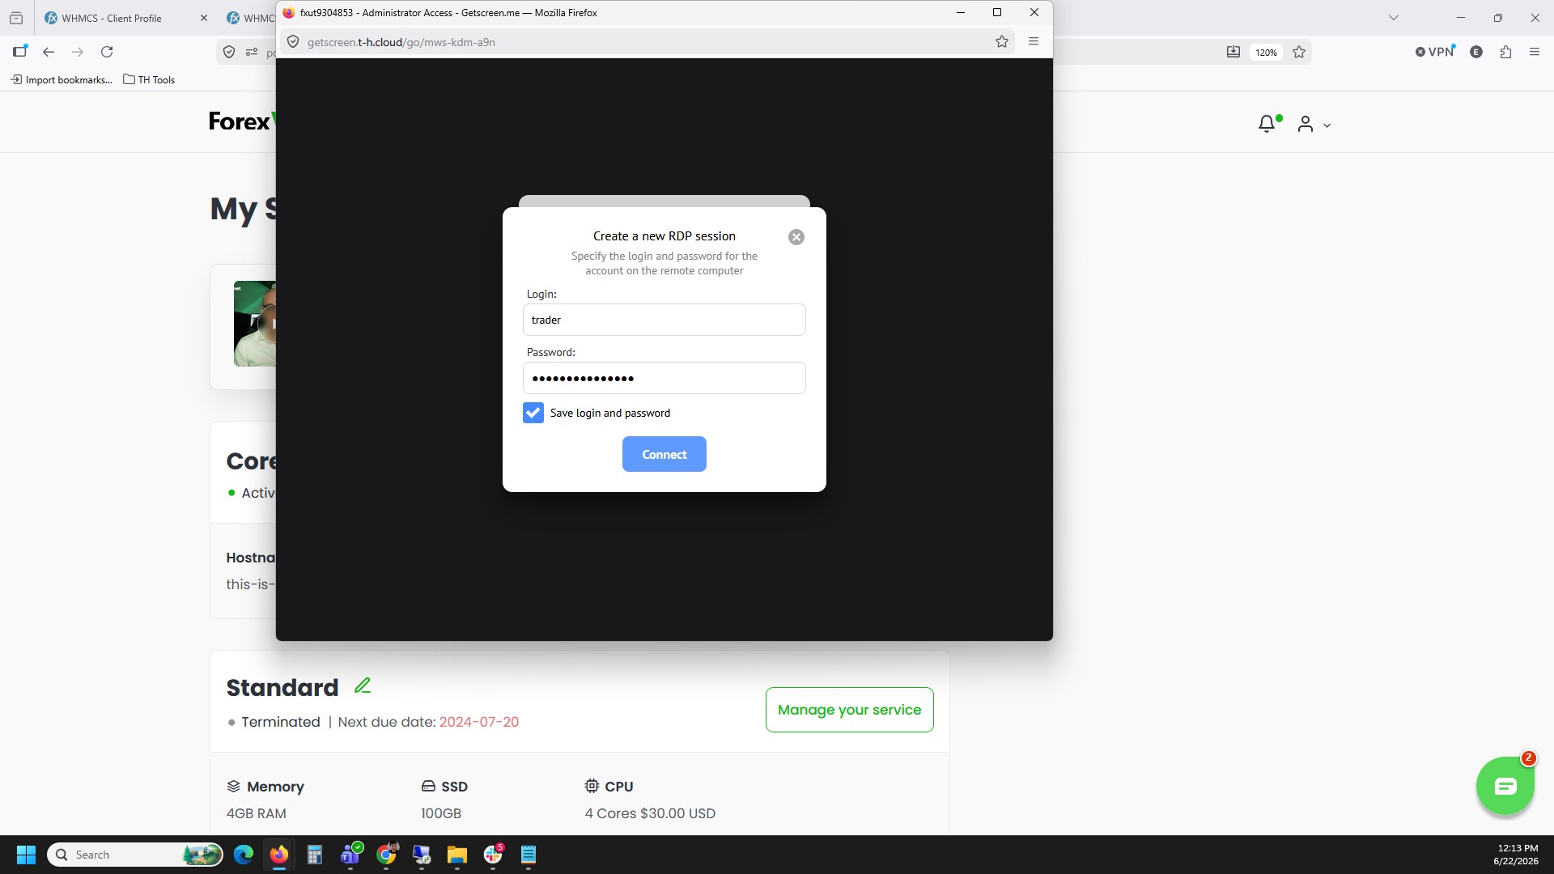Open the VPN toolbar button
1554x874 pixels.
click(x=1435, y=52)
